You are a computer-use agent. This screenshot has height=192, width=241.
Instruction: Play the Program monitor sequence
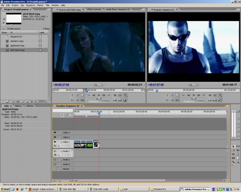pos(194,95)
